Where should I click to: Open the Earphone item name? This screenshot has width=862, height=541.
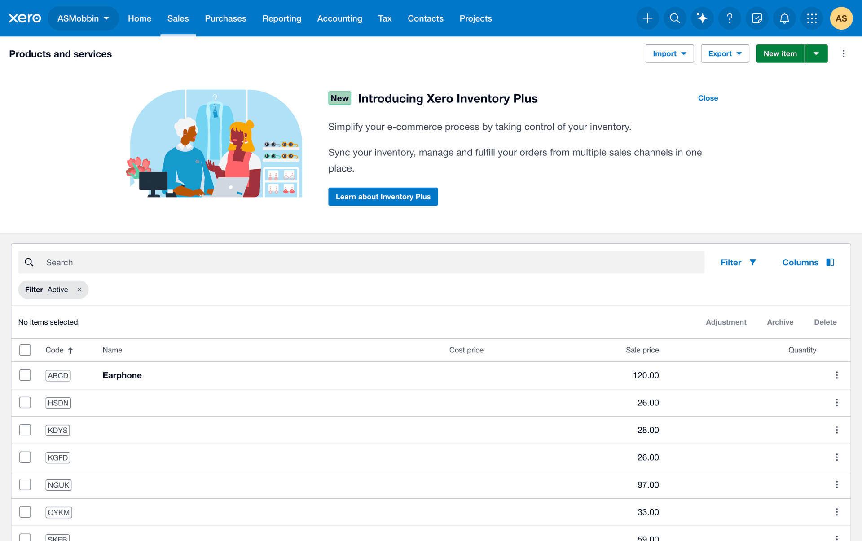point(122,375)
